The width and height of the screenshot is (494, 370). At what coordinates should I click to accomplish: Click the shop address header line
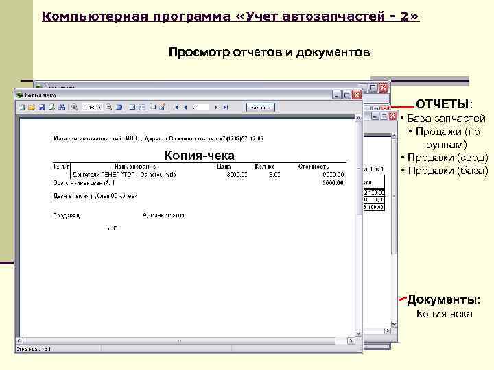(158, 138)
